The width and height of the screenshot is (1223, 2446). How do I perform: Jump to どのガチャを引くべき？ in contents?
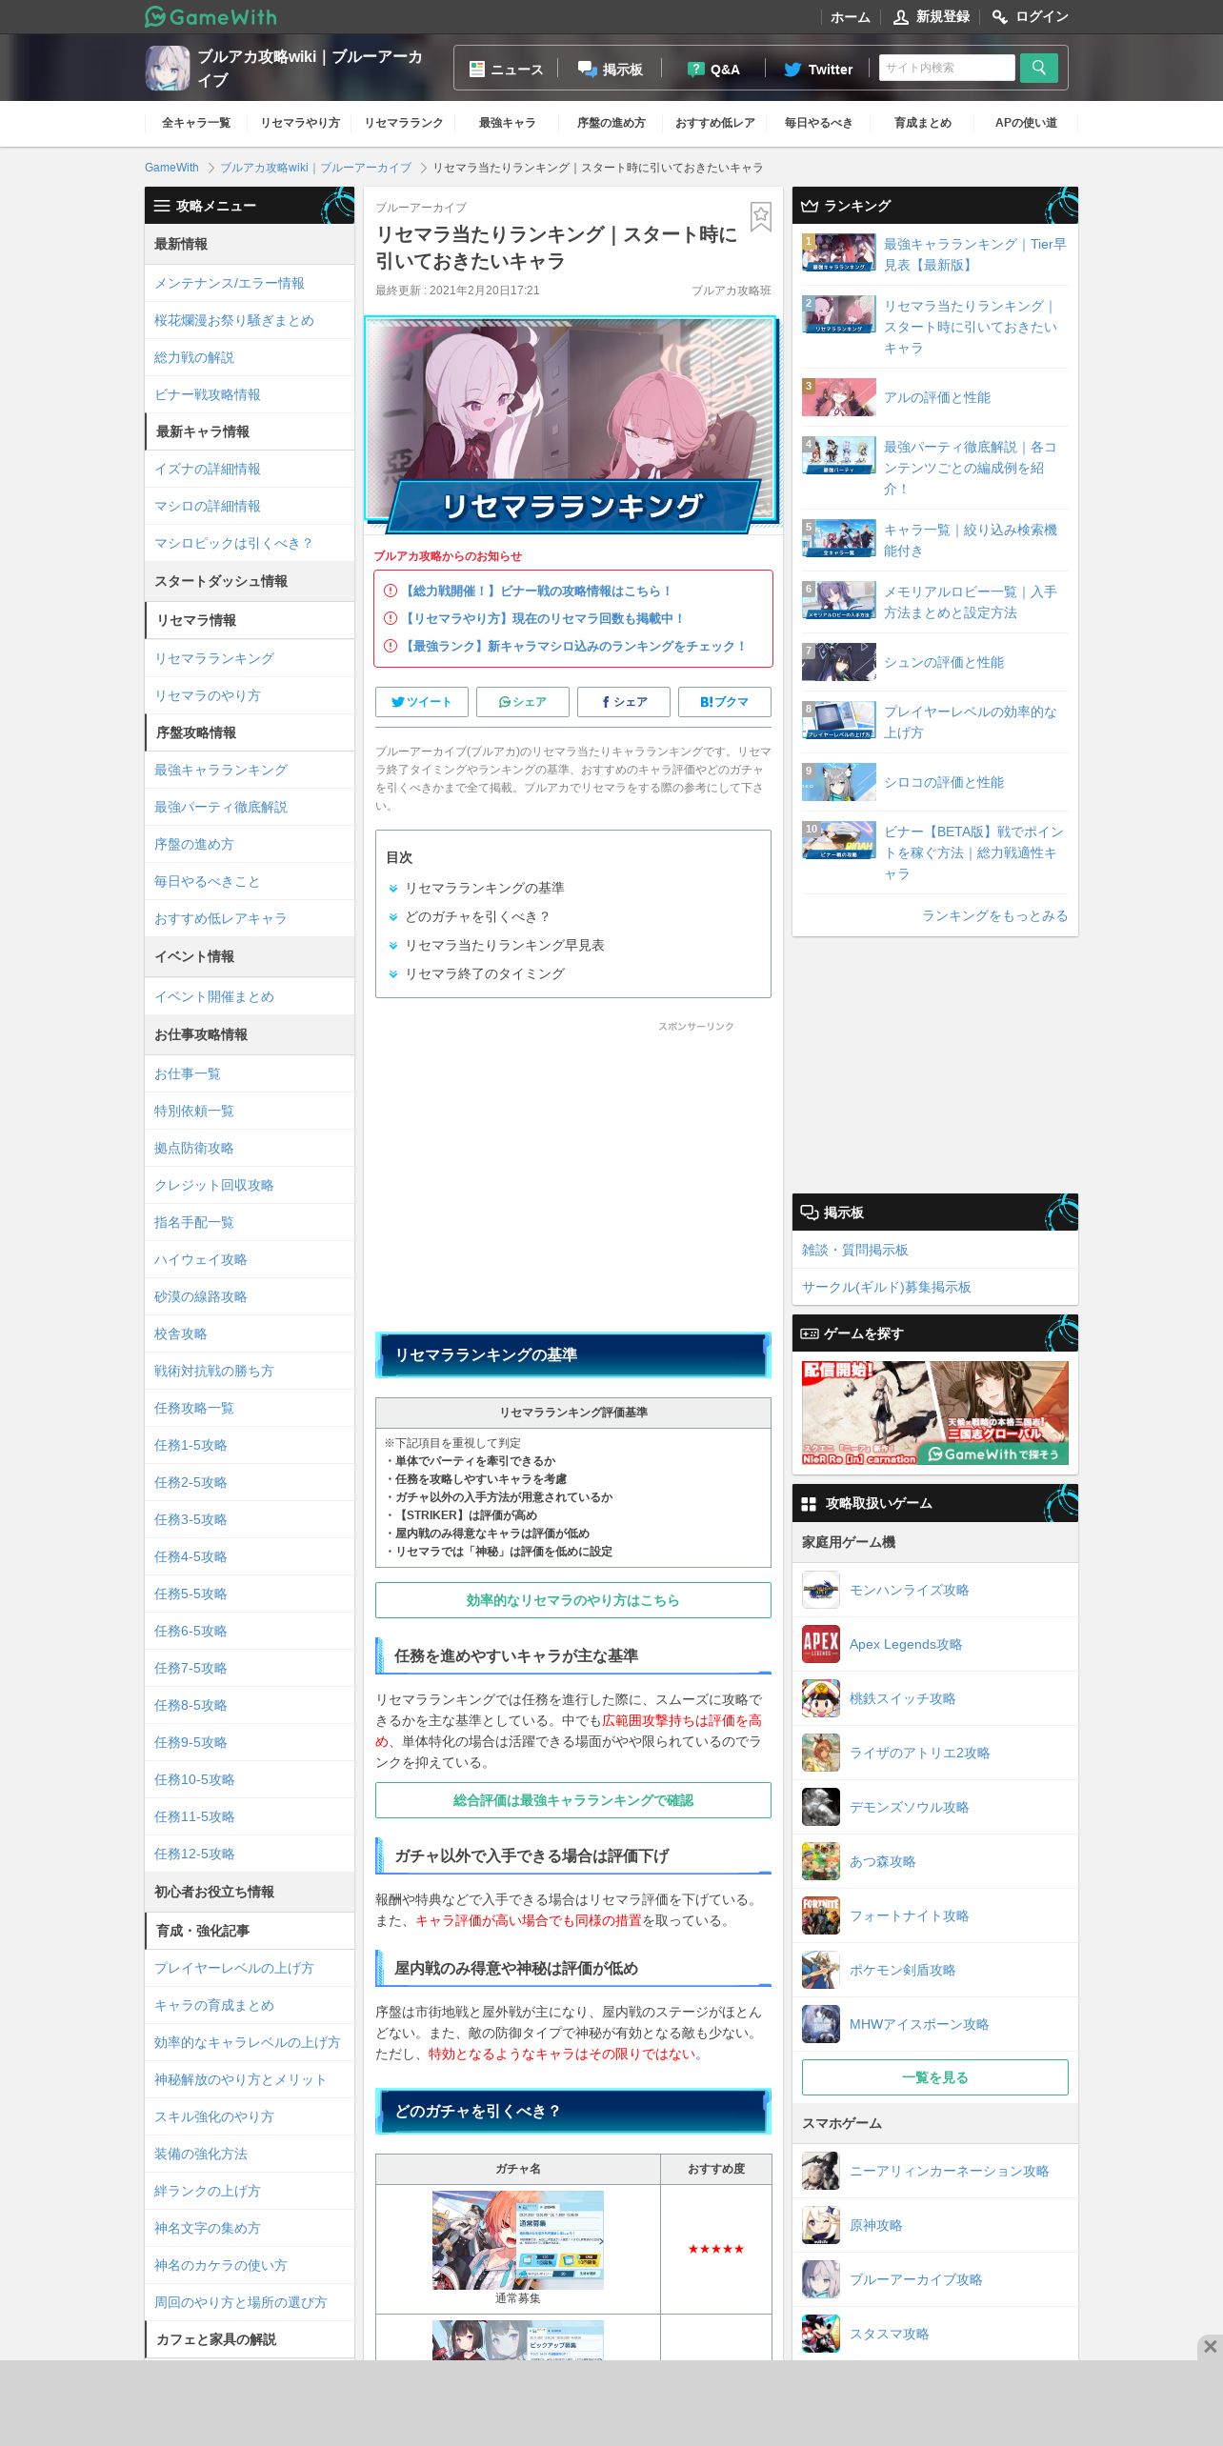tap(477, 916)
